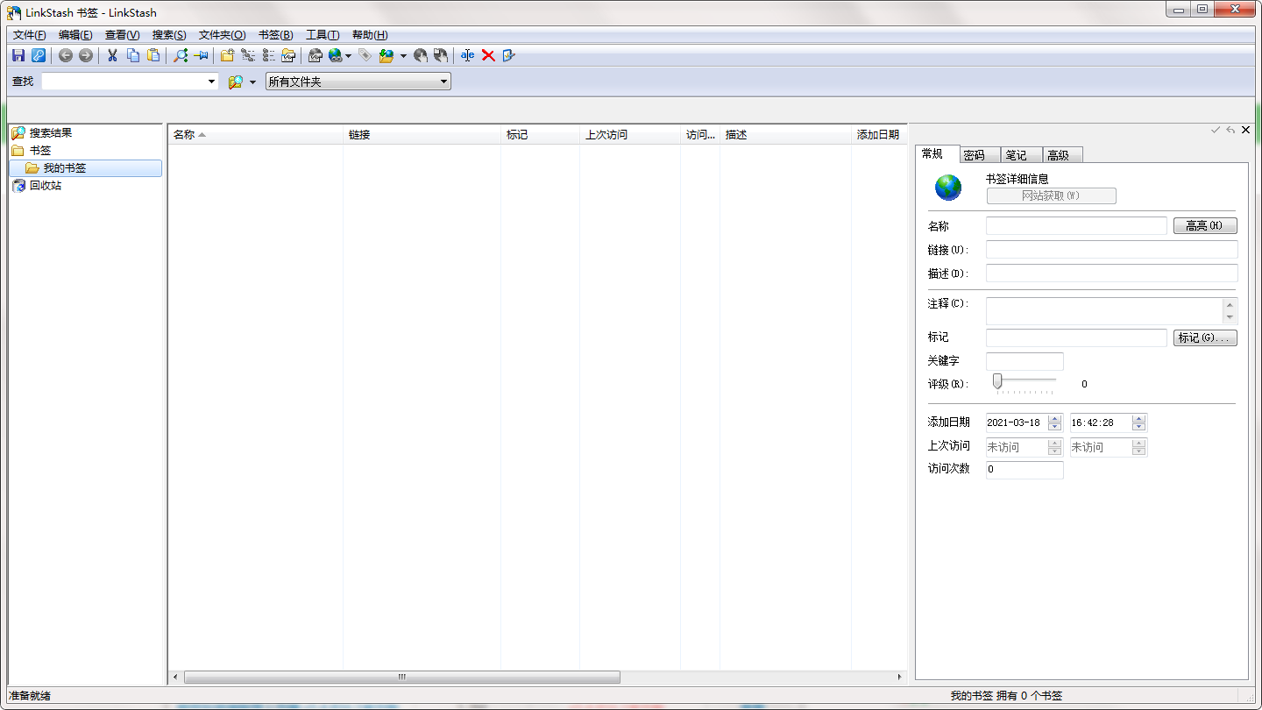Image resolution: width=1262 pixels, height=710 pixels.
Task: Click the search magnifier toolbar icon
Action: 180,55
